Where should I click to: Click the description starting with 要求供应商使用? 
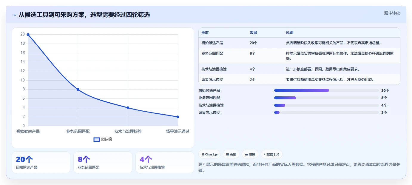(330, 80)
